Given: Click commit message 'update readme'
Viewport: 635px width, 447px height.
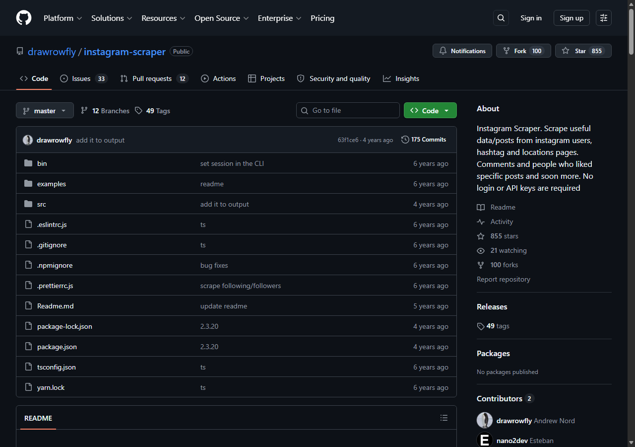Looking at the screenshot, I should click(x=224, y=306).
